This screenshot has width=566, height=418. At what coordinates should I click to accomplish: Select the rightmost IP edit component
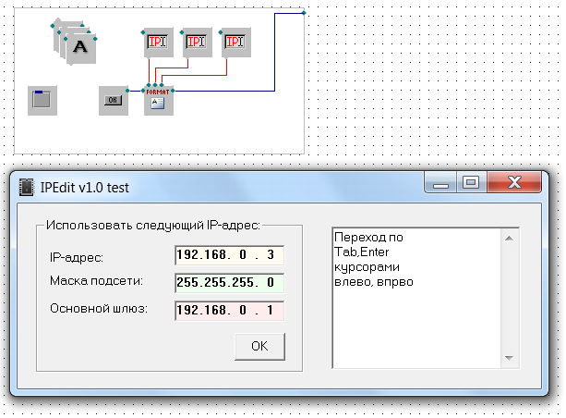pos(236,42)
